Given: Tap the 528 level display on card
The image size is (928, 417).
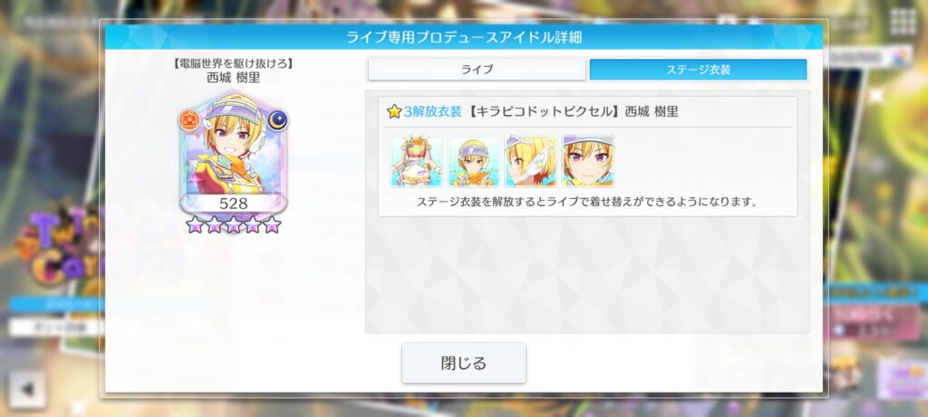Looking at the screenshot, I should click(234, 204).
